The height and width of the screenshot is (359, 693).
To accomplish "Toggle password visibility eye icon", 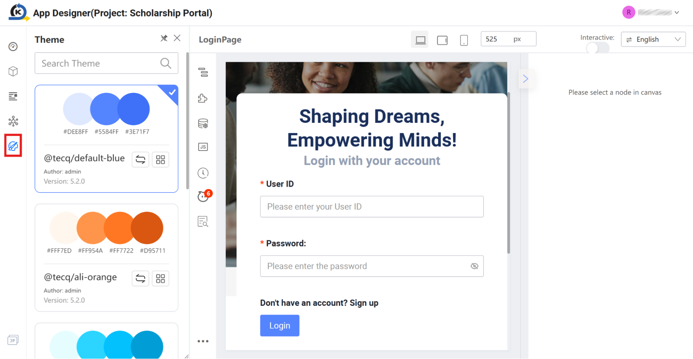I will [x=474, y=266].
